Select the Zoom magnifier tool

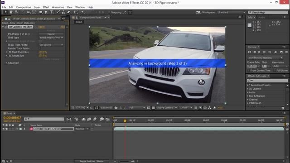pyautogui.click(x=16, y=12)
